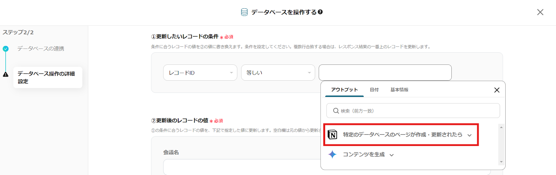556x175 pixels.
Task: Open the 等しい condition dropdown
Action: point(278,73)
